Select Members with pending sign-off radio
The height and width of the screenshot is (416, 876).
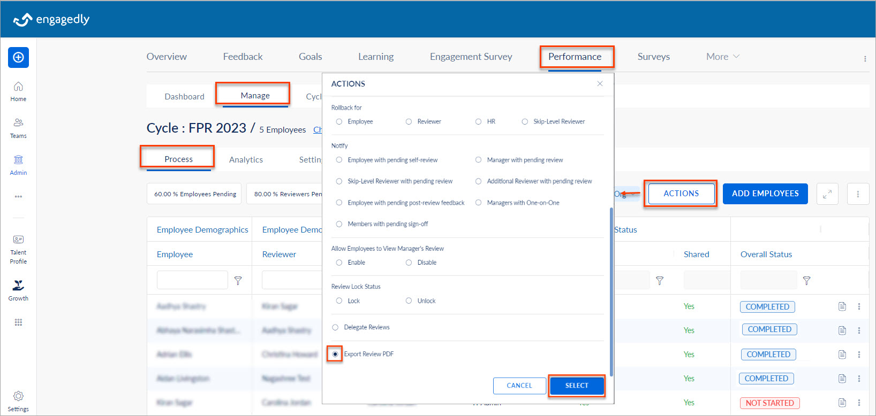(x=339, y=224)
